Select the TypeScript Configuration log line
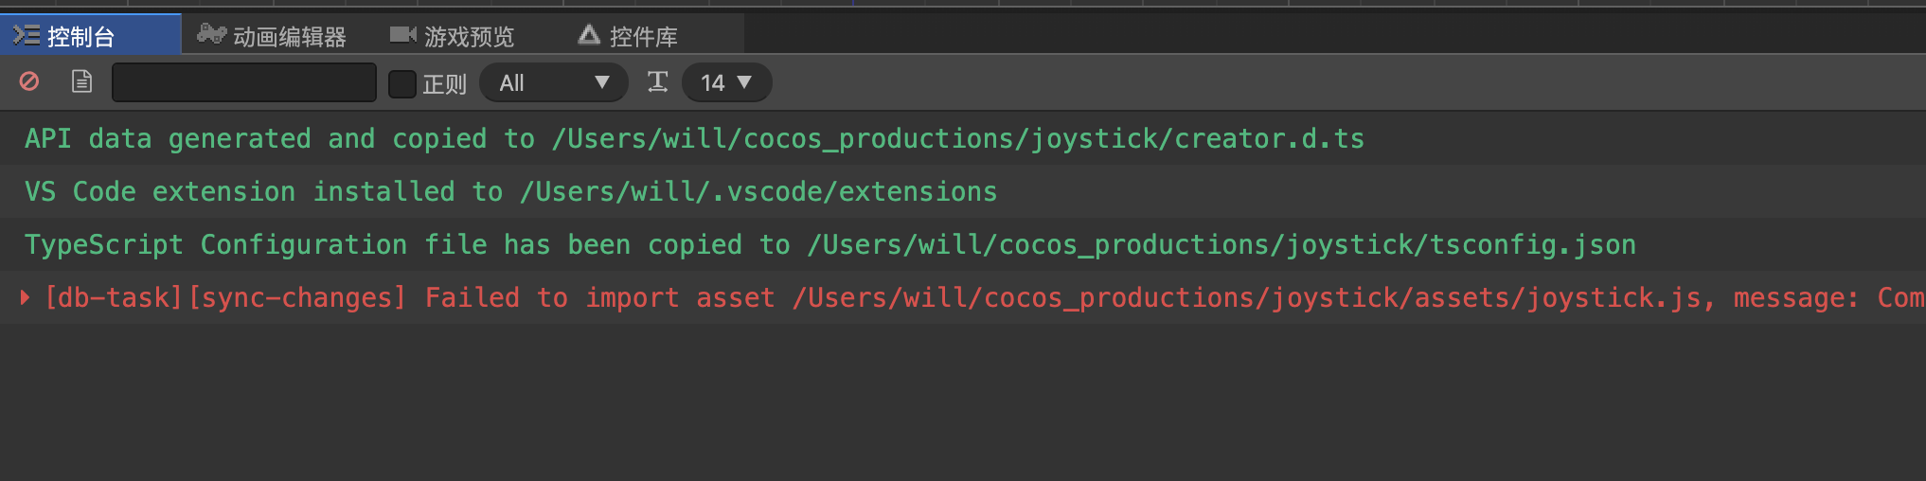This screenshot has height=481, width=1926. coord(829,245)
